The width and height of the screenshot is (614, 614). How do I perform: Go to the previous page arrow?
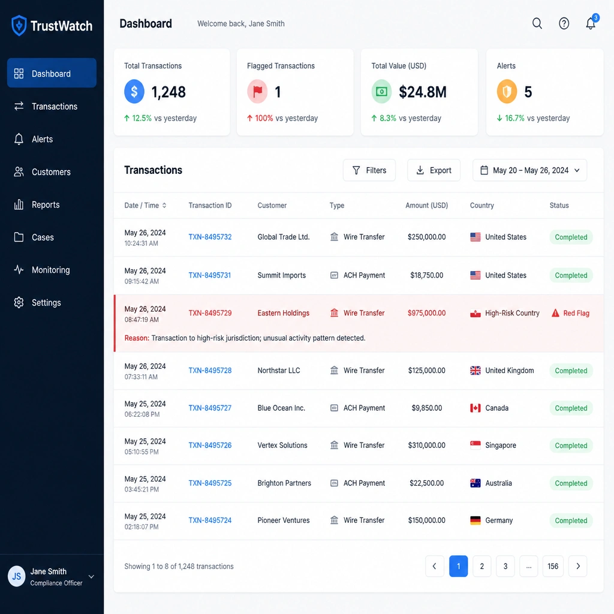pos(434,566)
